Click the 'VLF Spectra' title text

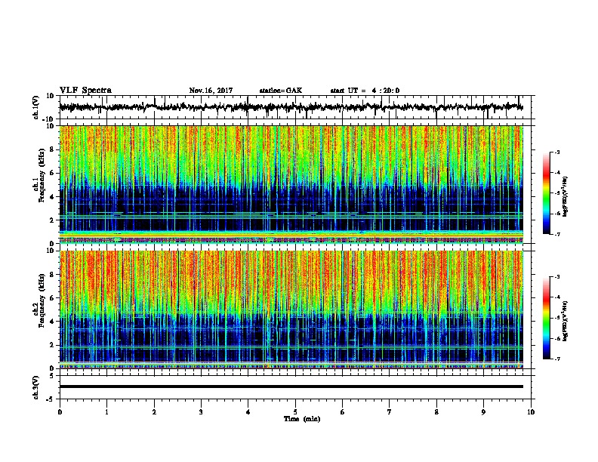pyautogui.click(x=85, y=91)
